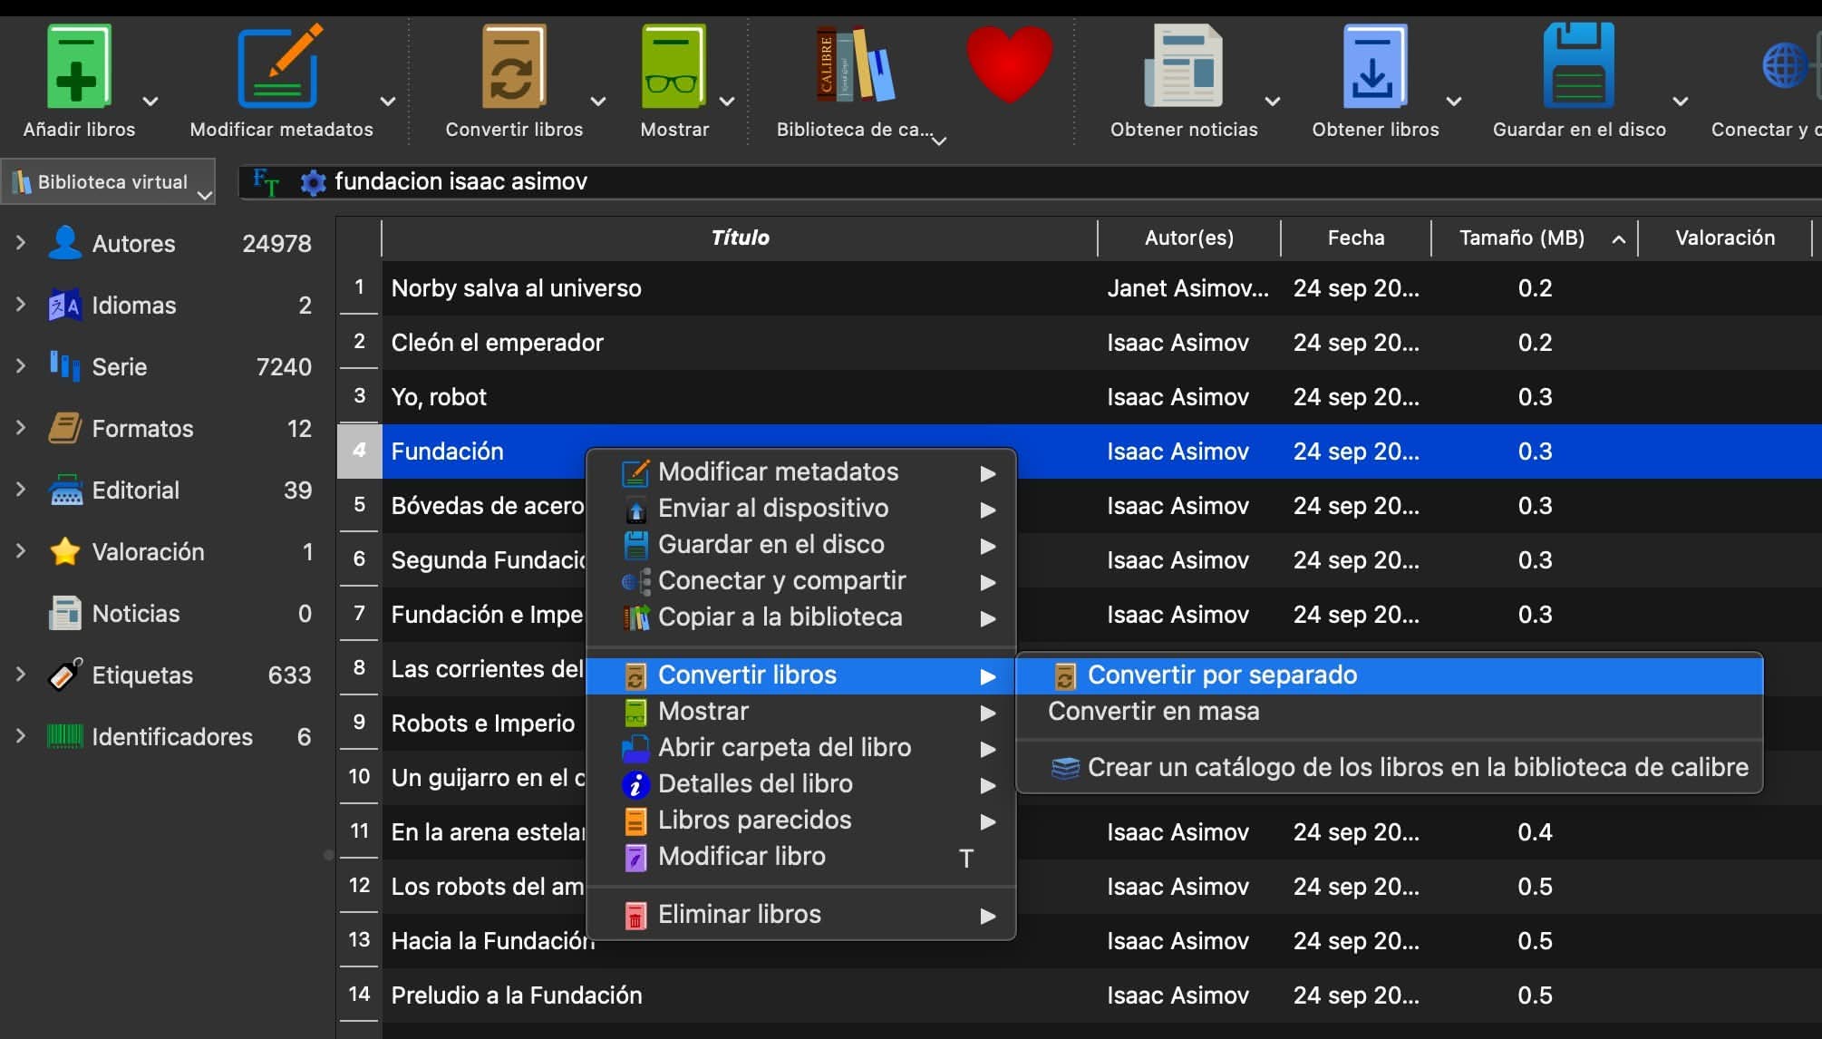Open dropdown arrow beside Añadir libros
1822x1039 pixels.
coord(151,102)
